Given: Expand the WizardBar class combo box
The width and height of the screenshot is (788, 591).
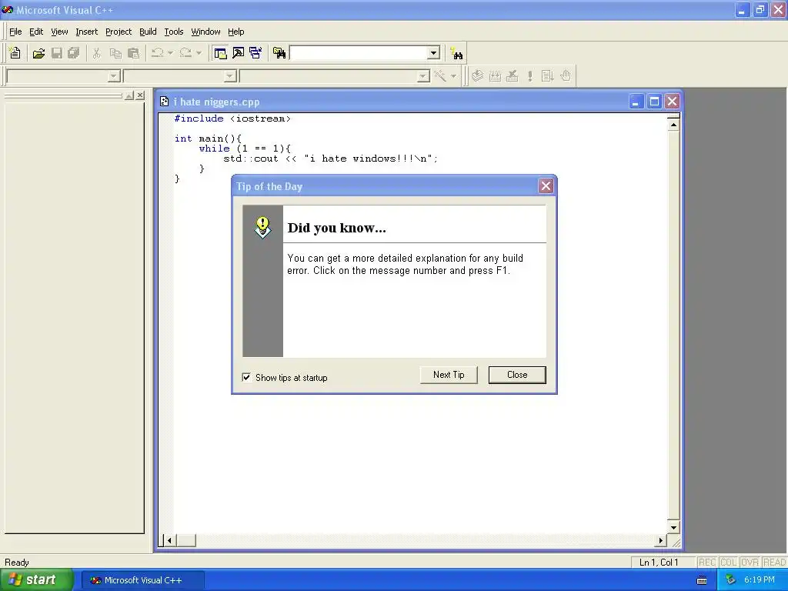Looking at the screenshot, I should click(114, 76).
